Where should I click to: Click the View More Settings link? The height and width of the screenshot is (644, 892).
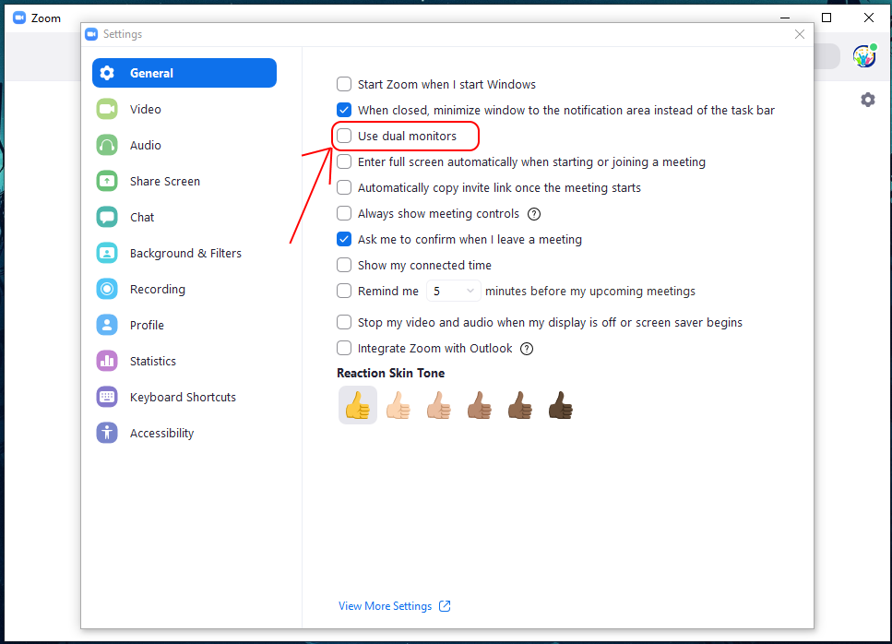click(386, 606)
